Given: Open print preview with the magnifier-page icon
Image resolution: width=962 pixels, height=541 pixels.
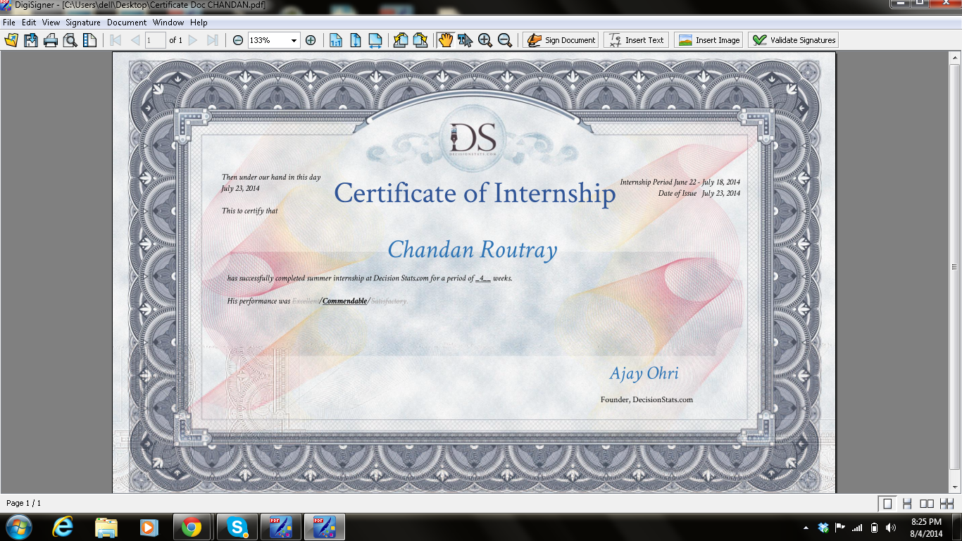Looking at the screenshot, I should click(x=70, y=40).
